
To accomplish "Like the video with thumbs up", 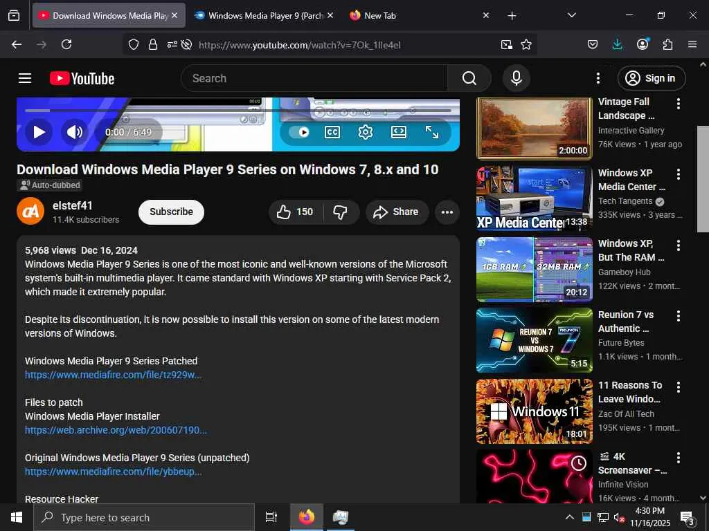I will (296, 212).
